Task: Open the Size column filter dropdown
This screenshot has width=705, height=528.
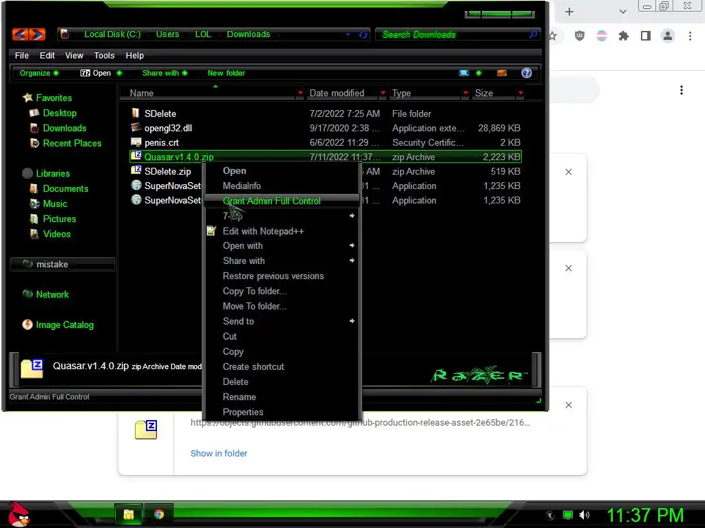Action: point(520,93)
